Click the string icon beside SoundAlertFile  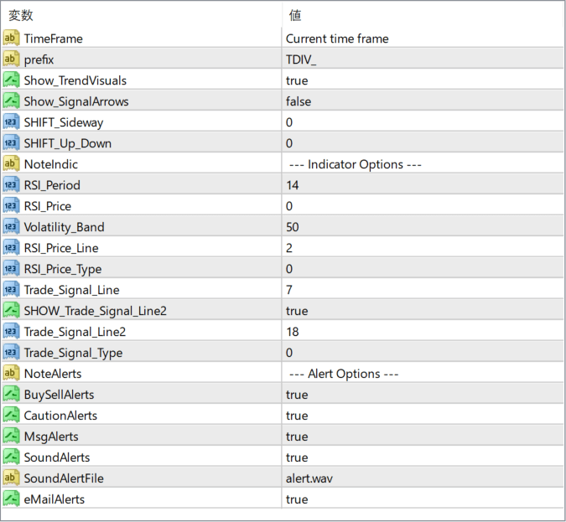tap(11, 478)
